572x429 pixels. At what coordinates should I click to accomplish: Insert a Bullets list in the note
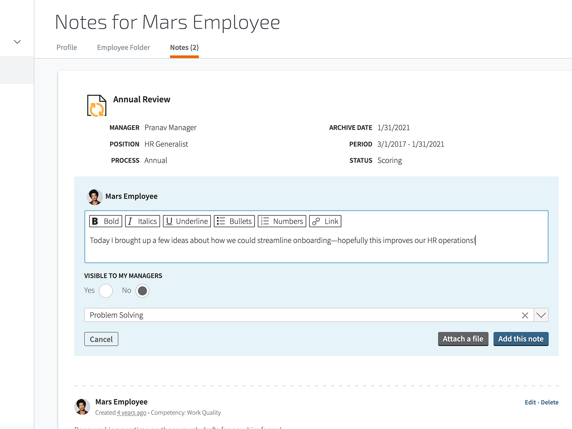tap(234, 221)
